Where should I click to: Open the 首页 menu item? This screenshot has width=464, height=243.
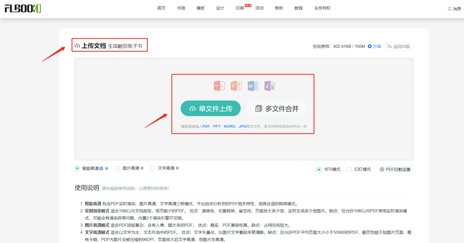click(x=161, y=8)
